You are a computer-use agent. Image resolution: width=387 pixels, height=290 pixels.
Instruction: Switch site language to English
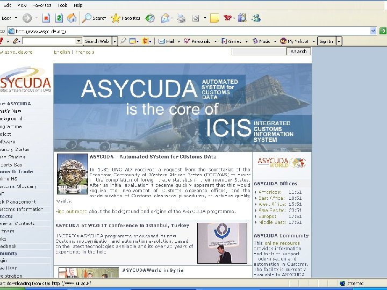62,52
